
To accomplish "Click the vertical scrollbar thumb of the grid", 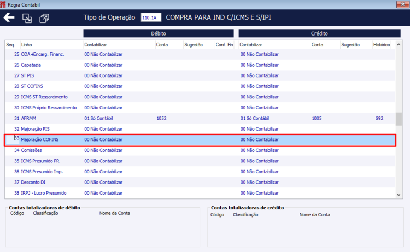I will 399,119.
